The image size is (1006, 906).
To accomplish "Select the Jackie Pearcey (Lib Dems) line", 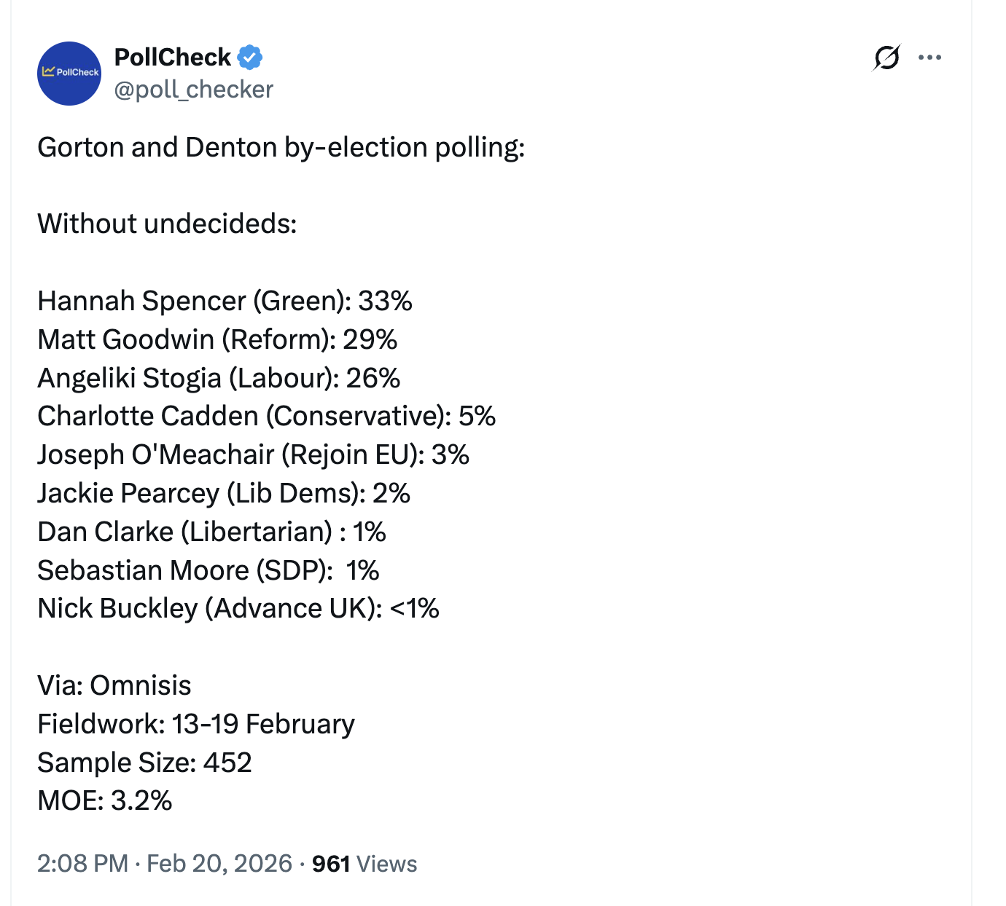I will tap(224, 493).
